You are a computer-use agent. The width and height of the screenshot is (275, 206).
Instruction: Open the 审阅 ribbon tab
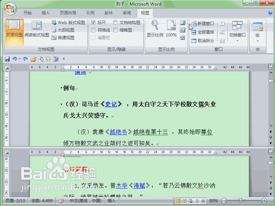(126, 13)
